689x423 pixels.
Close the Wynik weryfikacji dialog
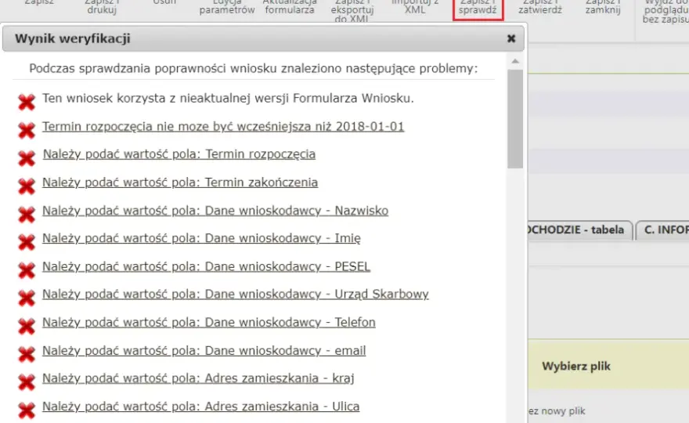click(511, 38)
